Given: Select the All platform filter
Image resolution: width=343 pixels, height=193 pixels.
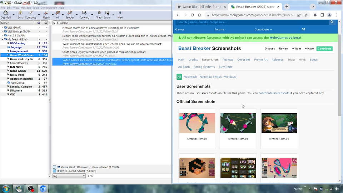Looking at the screenshot, I should tap(179, 77).
